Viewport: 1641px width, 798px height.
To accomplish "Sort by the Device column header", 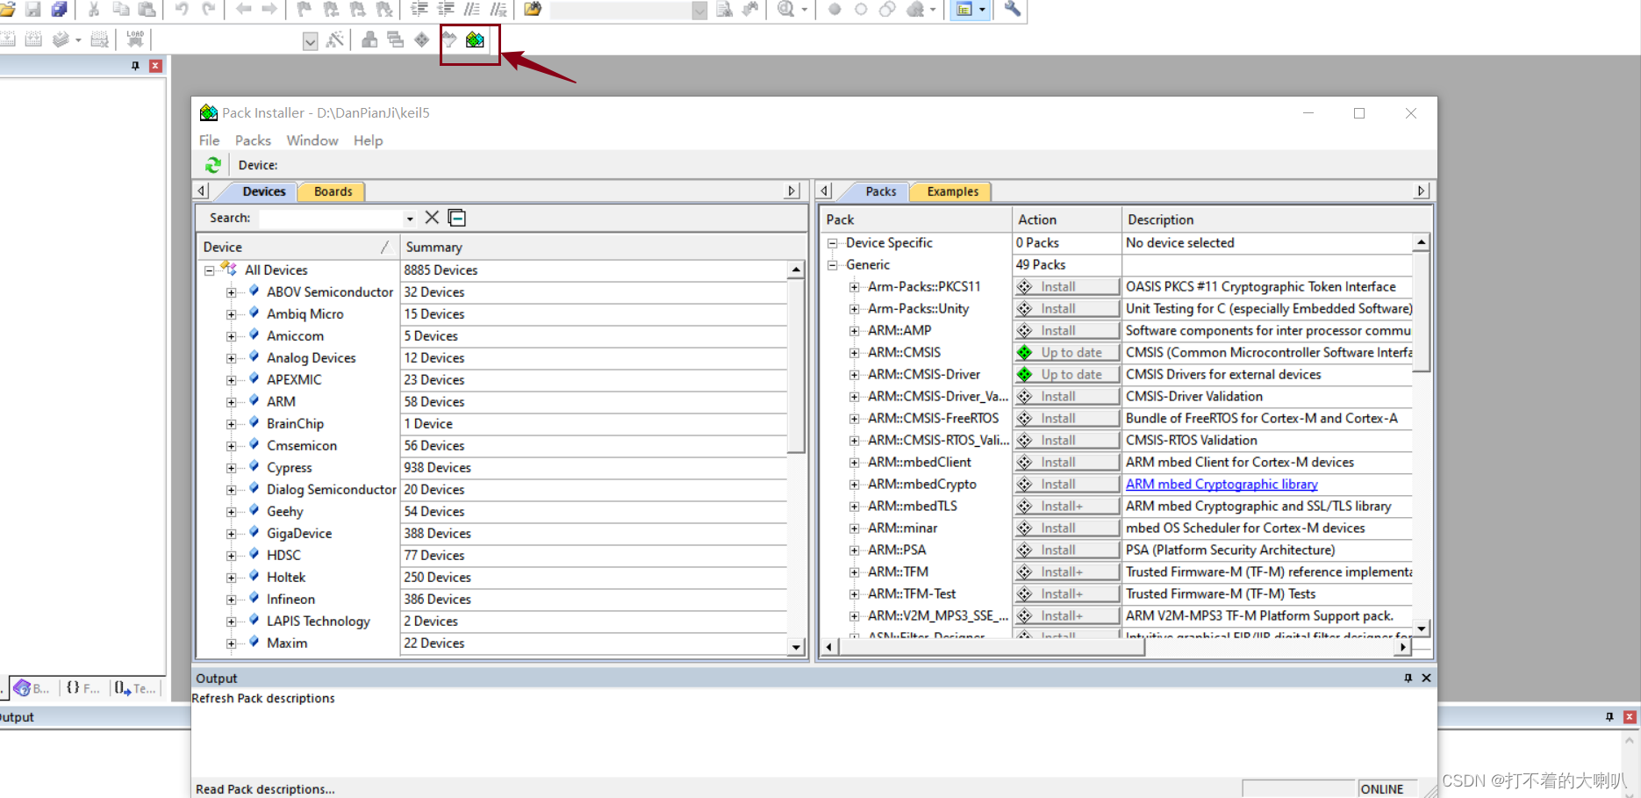I will pyautogui.click(x=297, y=248).
